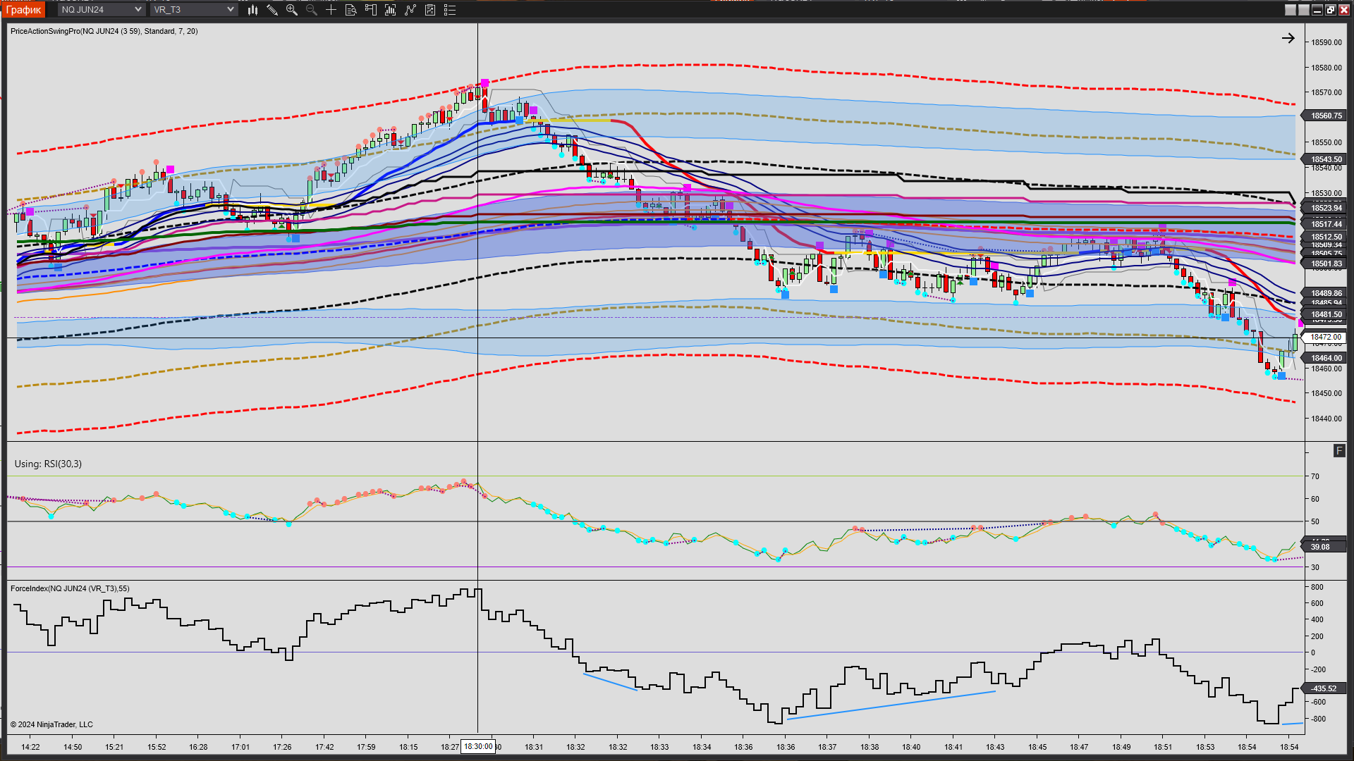Click the F button on RSI panel
Screen dimensions: 1354x761
1339,451
